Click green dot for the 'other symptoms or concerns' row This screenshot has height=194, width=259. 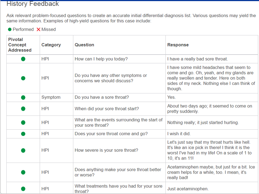(23, 78)
